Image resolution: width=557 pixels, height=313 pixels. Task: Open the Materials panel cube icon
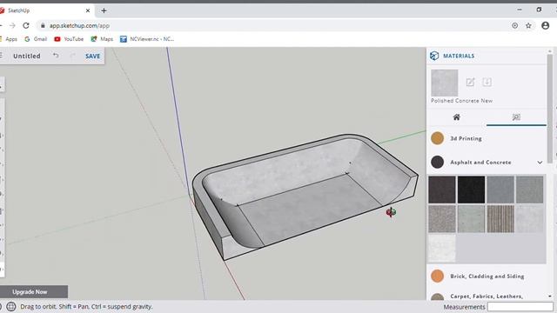tap(434, 56)
